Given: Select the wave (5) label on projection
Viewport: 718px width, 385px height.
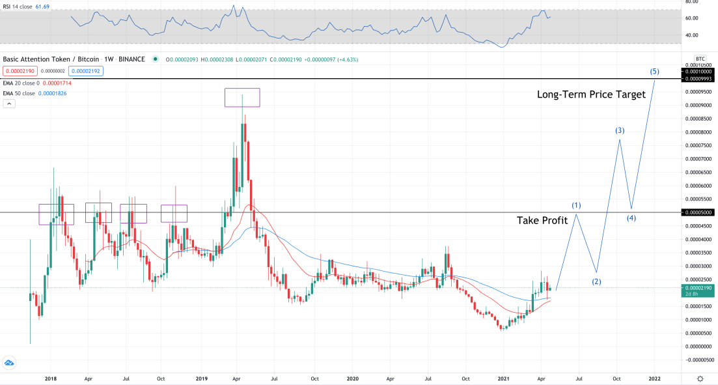Looking at the screenshot, I should point(654,72).
